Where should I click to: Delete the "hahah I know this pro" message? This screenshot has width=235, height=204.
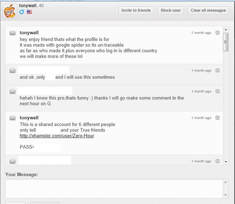coord(217,91)
